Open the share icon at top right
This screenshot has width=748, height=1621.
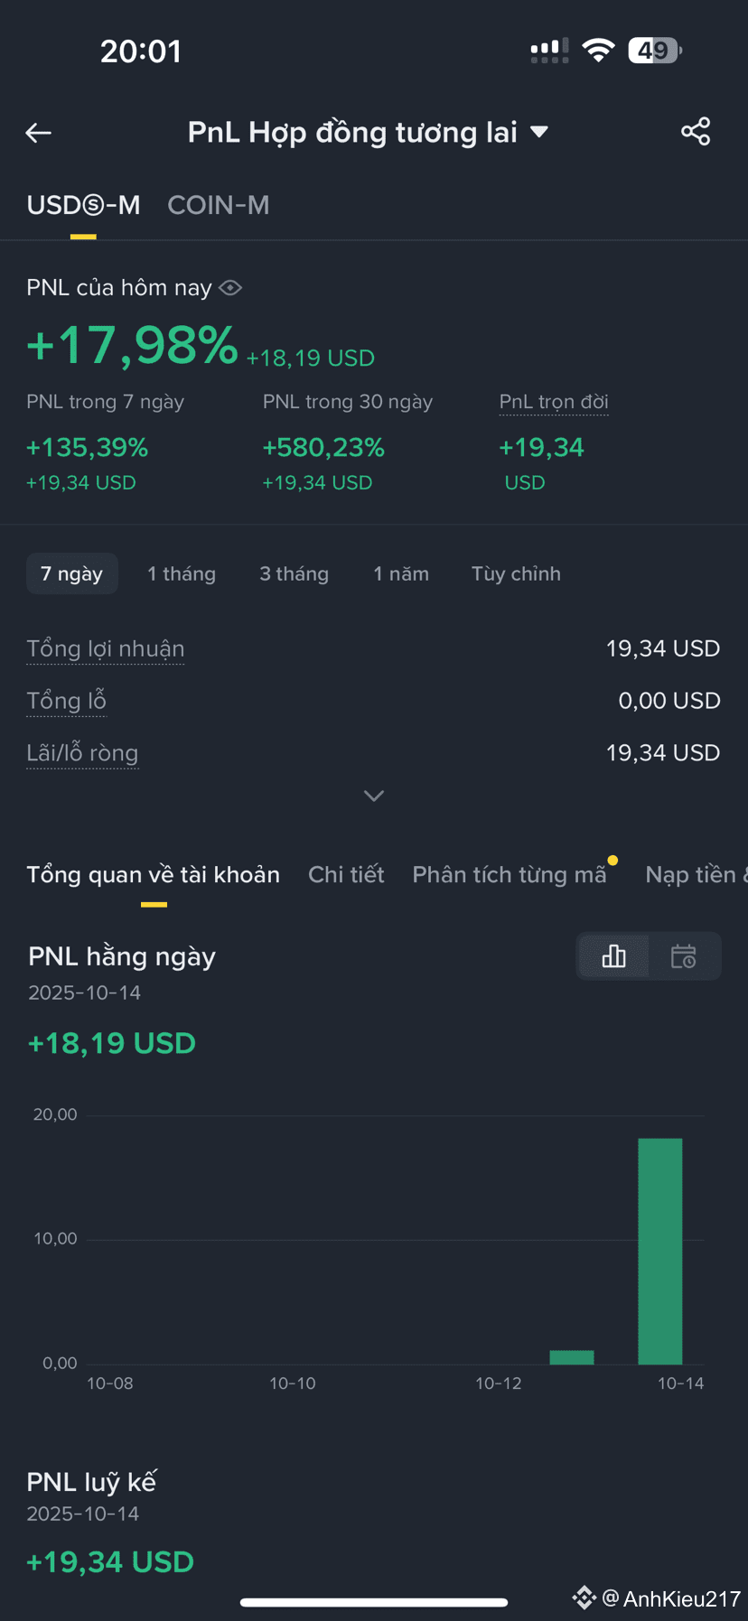pyautogui.click(x=696, y=132)
